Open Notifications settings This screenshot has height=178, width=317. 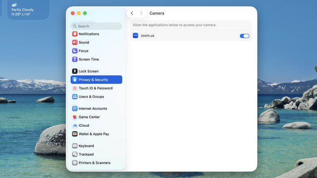click(96, 34)
